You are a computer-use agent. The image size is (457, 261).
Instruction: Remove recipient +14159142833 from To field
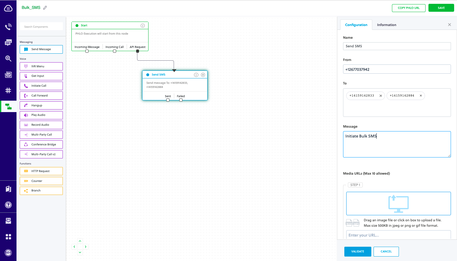point(381,96)
